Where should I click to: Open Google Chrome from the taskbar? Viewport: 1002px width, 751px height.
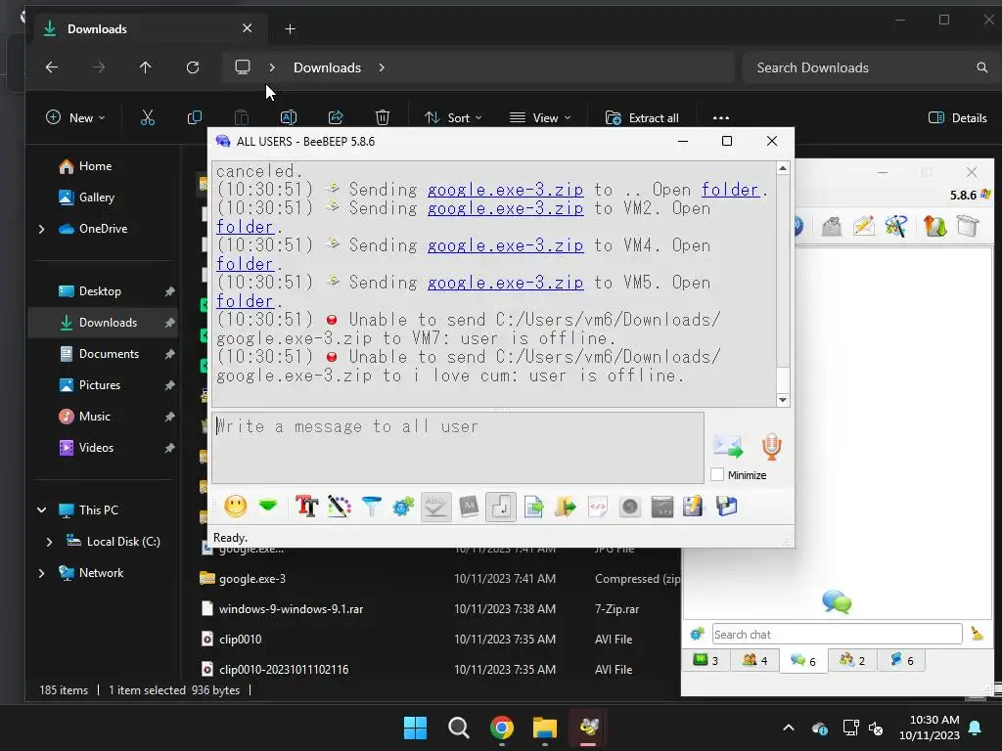tap(502, 728)
